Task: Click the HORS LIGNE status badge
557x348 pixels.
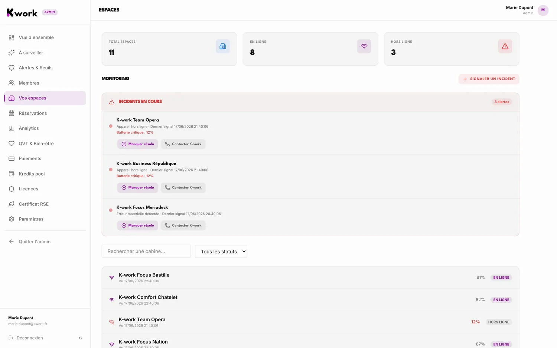Action: (499, 322)
